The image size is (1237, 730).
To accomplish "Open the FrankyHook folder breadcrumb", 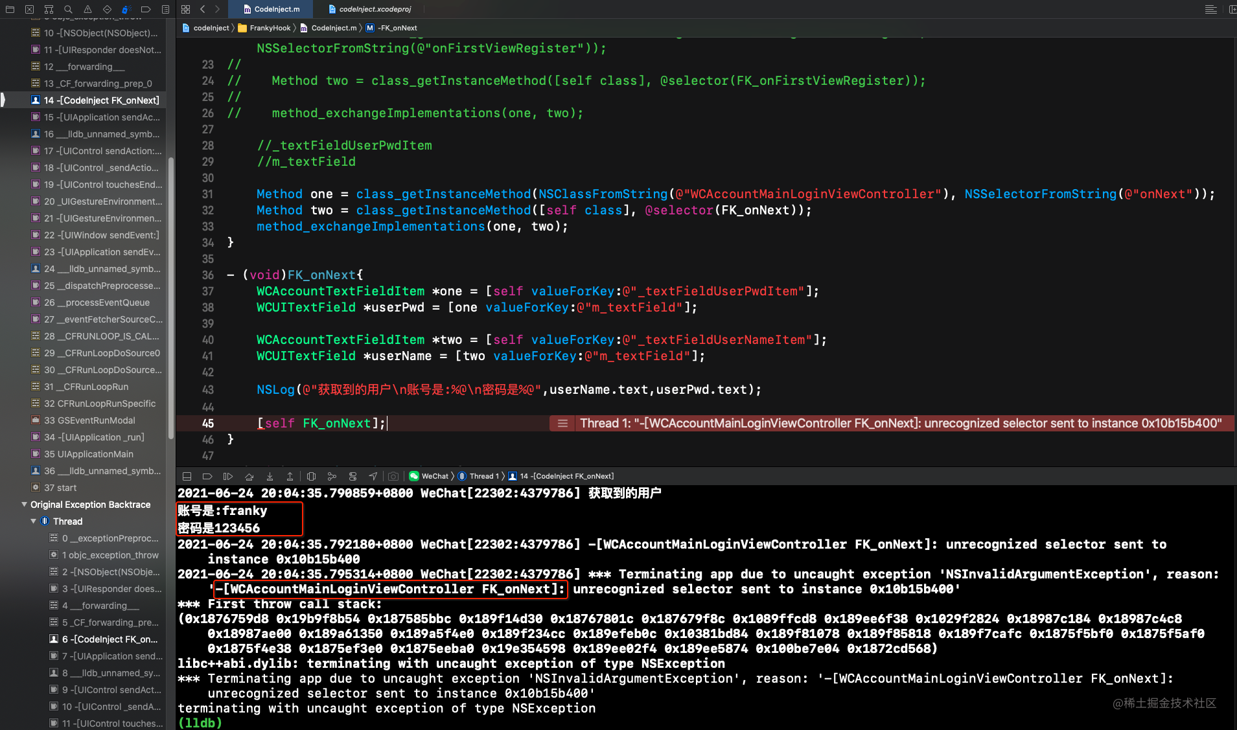I will coord(264,28).
